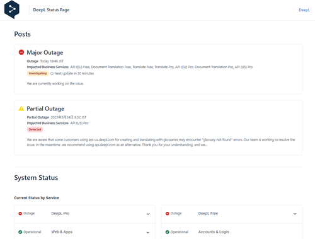315x239 pixels.
Task: Expand the DeepL Free service chevron
Action: coord(295,214)
